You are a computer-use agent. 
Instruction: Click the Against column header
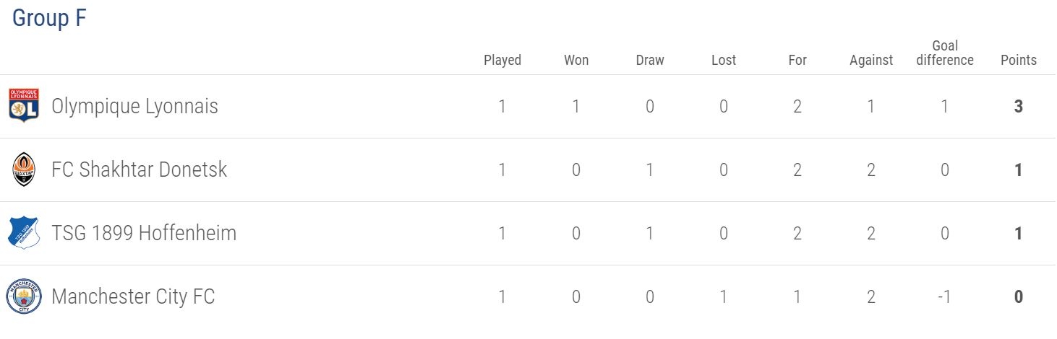pos(871,60)
